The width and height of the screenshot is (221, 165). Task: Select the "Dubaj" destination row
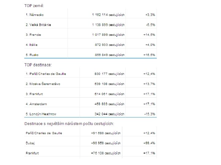pos(30,143)
